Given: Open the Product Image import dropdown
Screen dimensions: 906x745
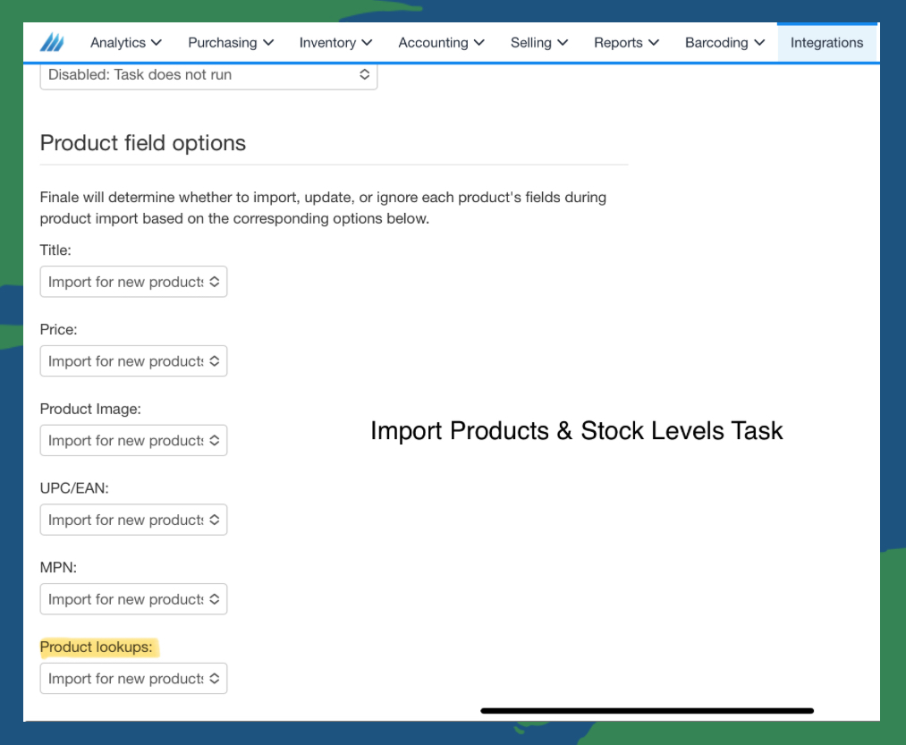Looking at the screenshot, I should [x=133, y=440].
